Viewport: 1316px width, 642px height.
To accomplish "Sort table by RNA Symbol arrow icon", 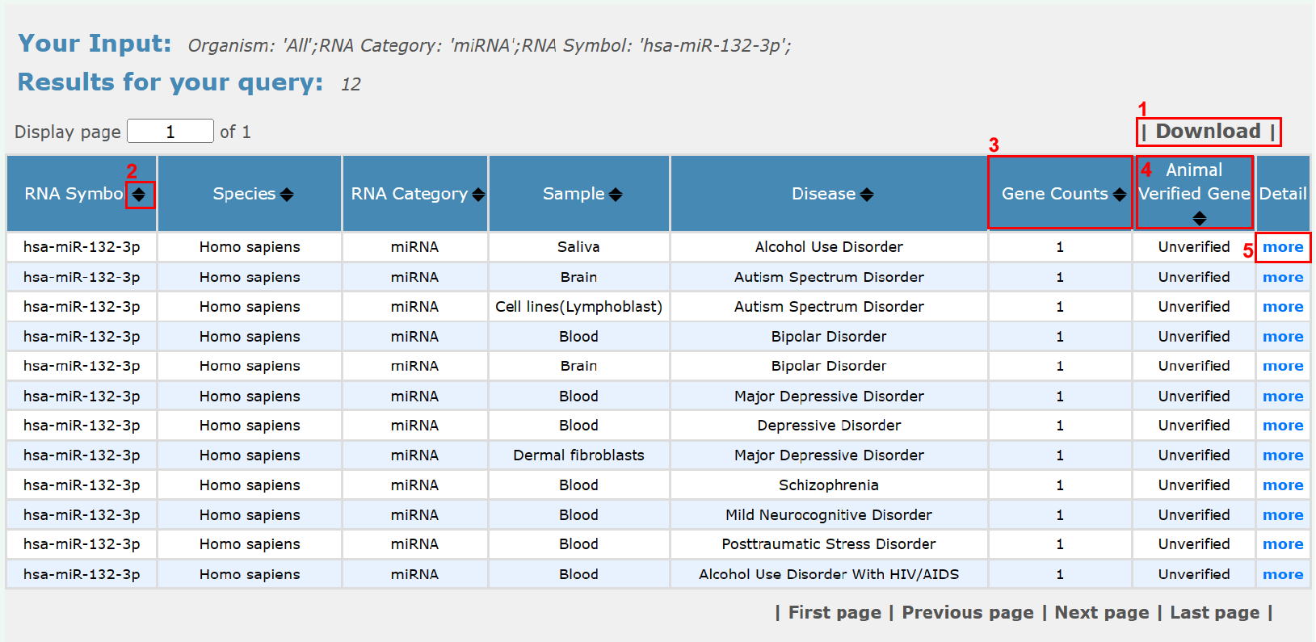I will click(x=139, y=195).
